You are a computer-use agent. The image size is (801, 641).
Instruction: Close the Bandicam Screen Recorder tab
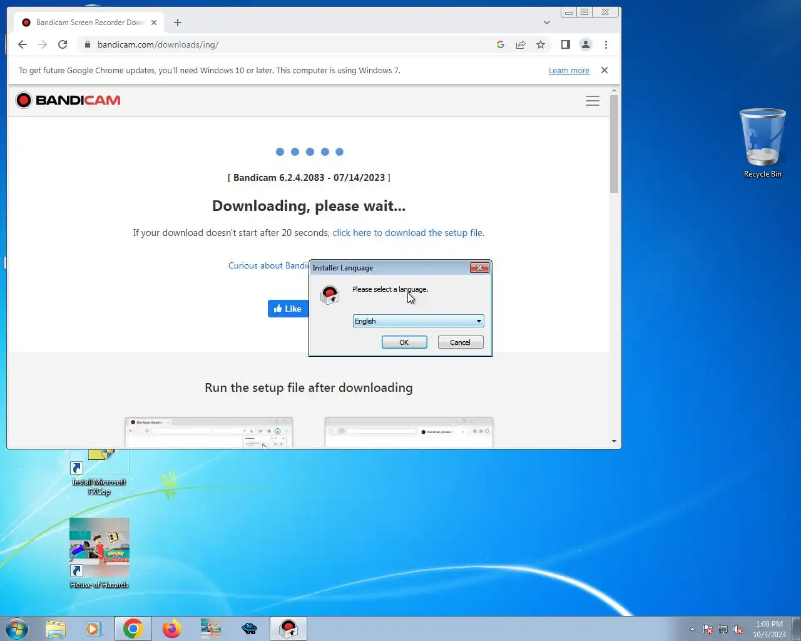click(x=154, y=23)
